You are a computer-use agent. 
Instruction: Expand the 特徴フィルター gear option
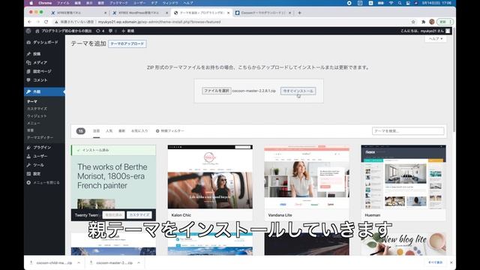(170, 131)
